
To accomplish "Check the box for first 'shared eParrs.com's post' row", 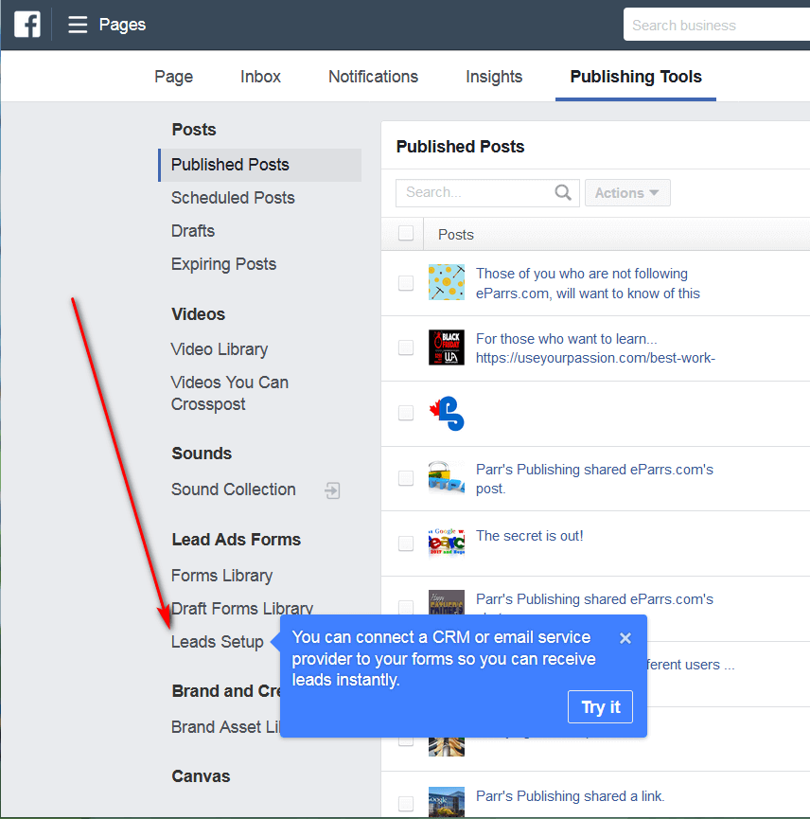I will click(x=406, y=478).
